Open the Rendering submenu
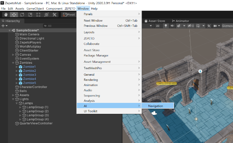 [x=109, y=80]
